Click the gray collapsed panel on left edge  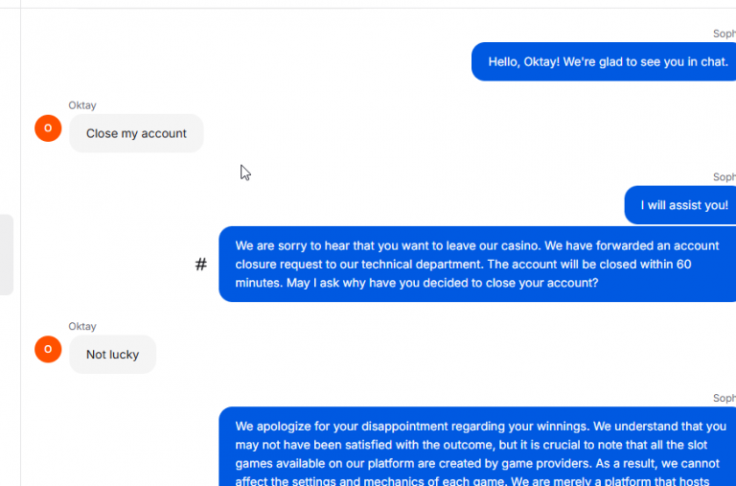[7, 255]
